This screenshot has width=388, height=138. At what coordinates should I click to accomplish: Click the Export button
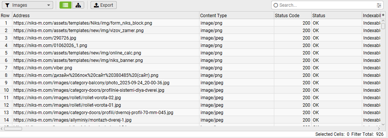(x=103, y=5)
